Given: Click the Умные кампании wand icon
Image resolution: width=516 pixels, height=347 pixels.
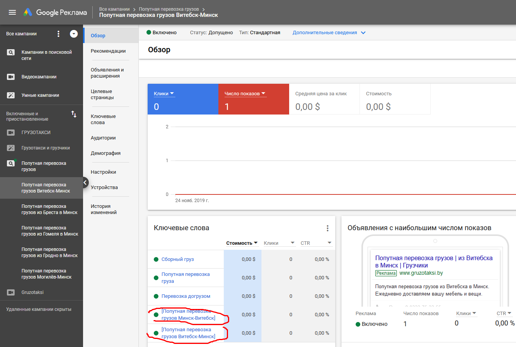Looking at the screenshot, I should [x=11, y=95].
